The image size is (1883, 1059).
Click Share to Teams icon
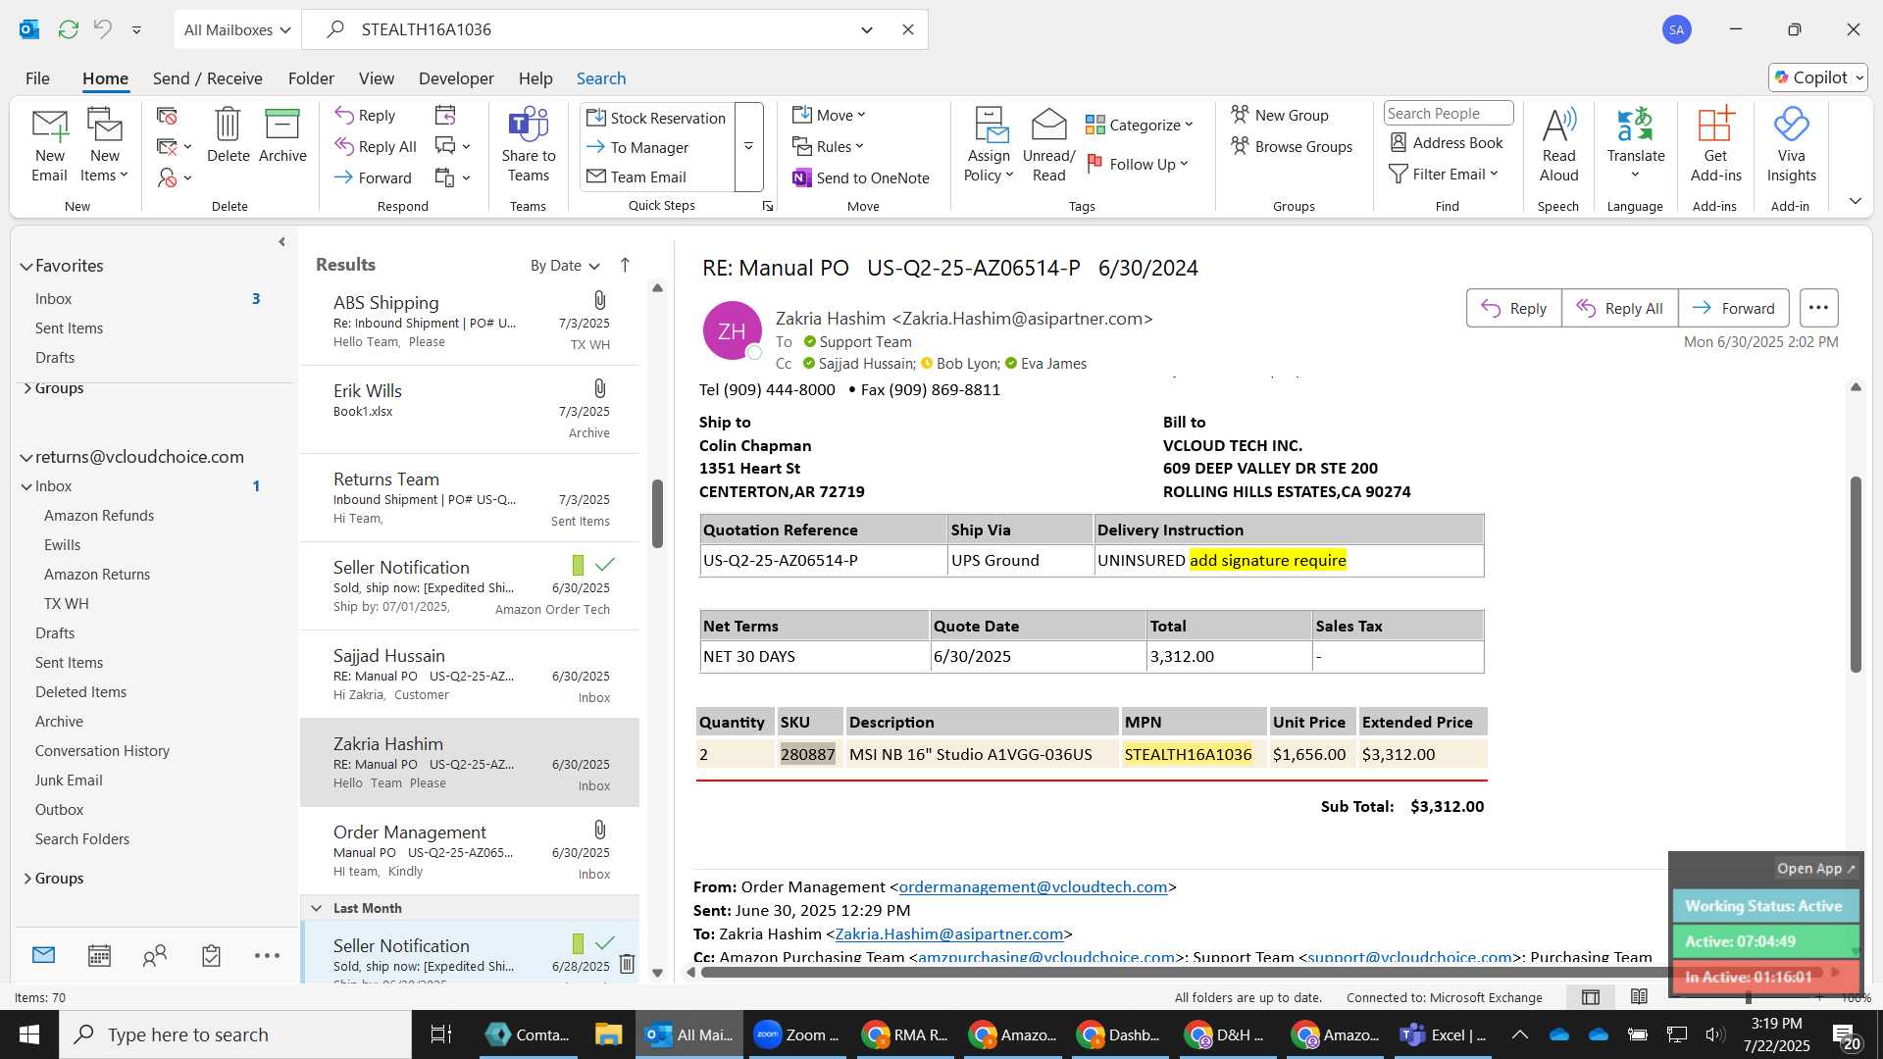click(x=529, y=145)
